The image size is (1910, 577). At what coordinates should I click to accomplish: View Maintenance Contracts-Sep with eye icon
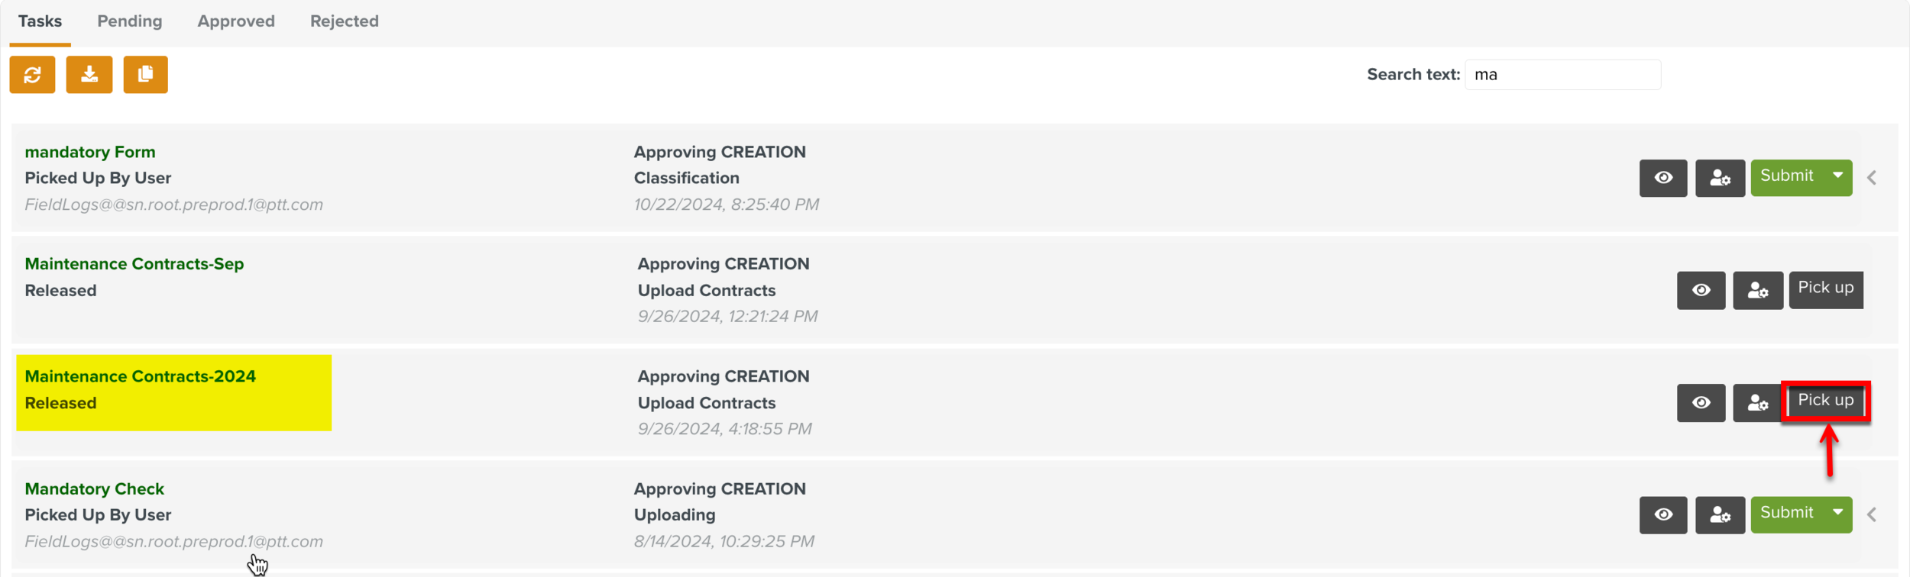[1701, 290]
